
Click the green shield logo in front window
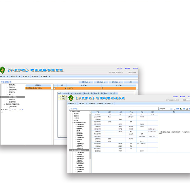click(x=71, y=98)
